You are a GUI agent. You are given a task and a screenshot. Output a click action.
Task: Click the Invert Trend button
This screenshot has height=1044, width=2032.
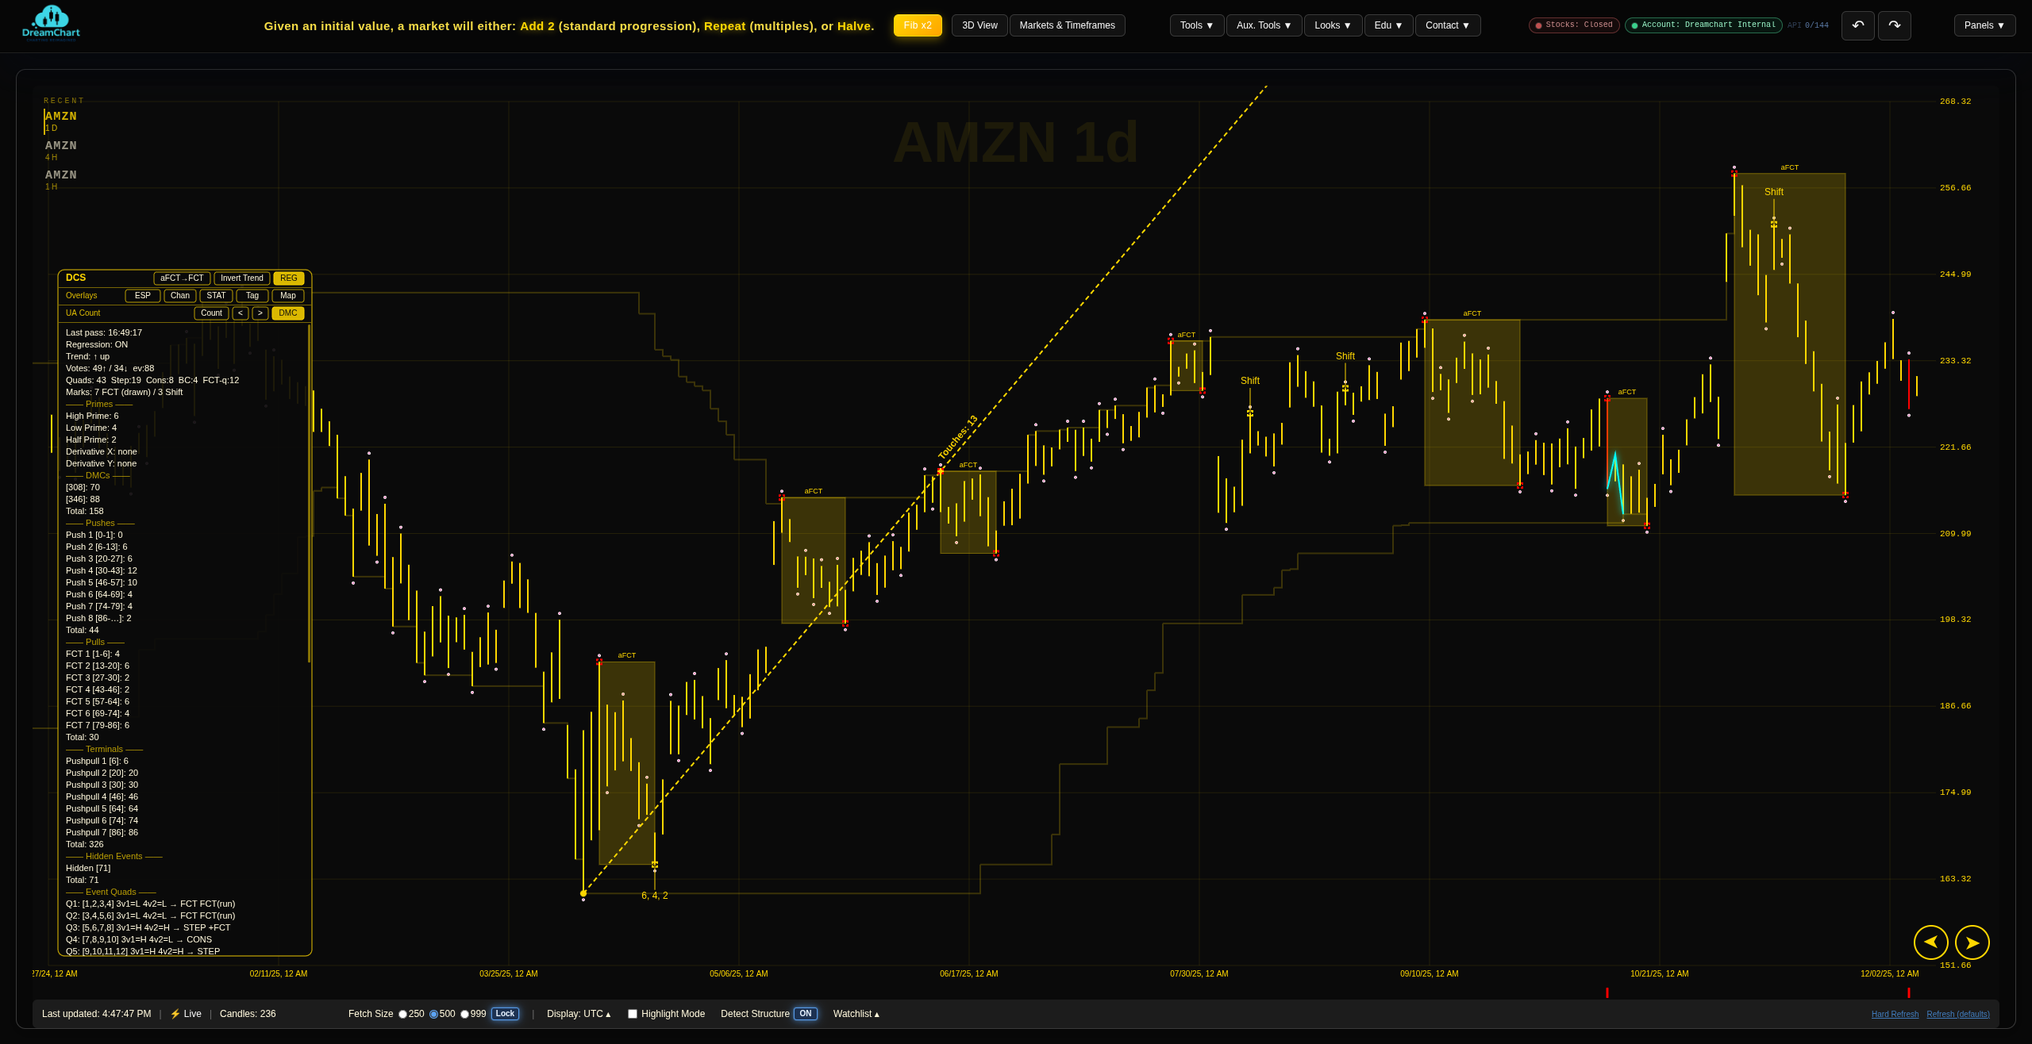click(242, 278)
